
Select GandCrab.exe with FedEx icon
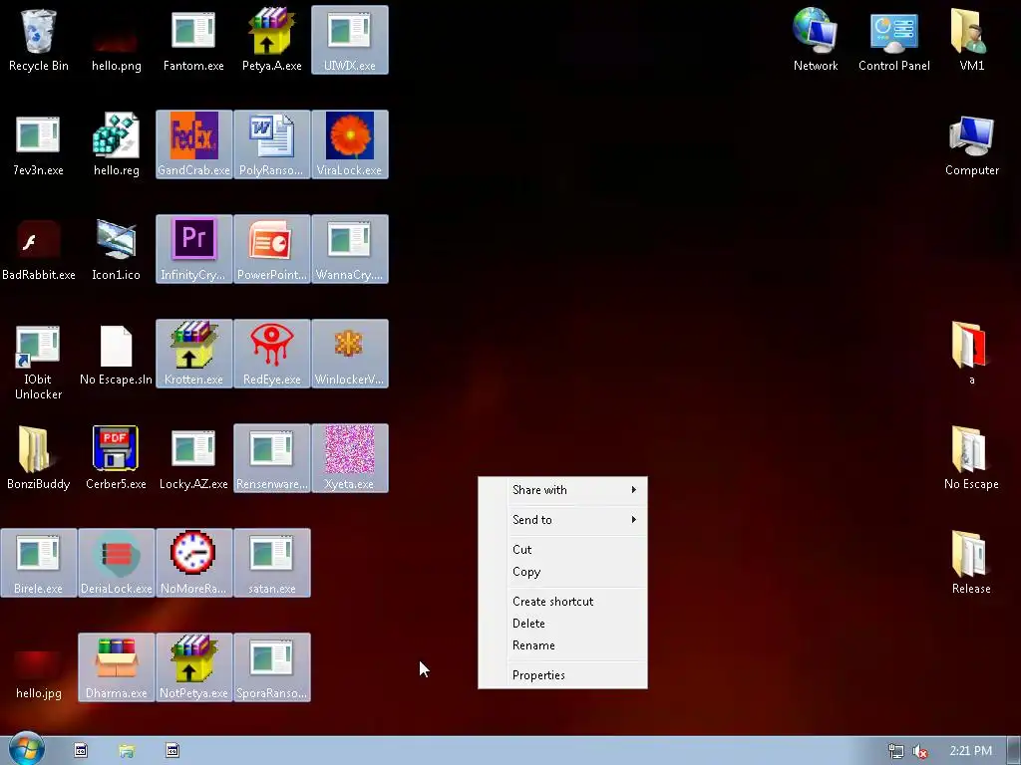click(193, 144)
